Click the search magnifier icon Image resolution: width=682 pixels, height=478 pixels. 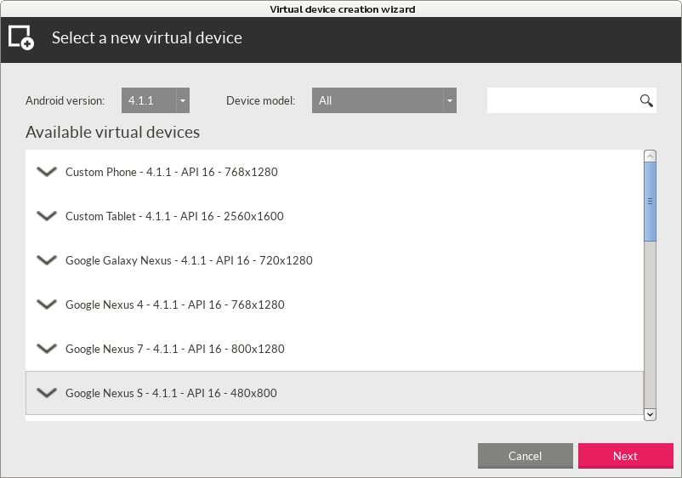[646, 101]
